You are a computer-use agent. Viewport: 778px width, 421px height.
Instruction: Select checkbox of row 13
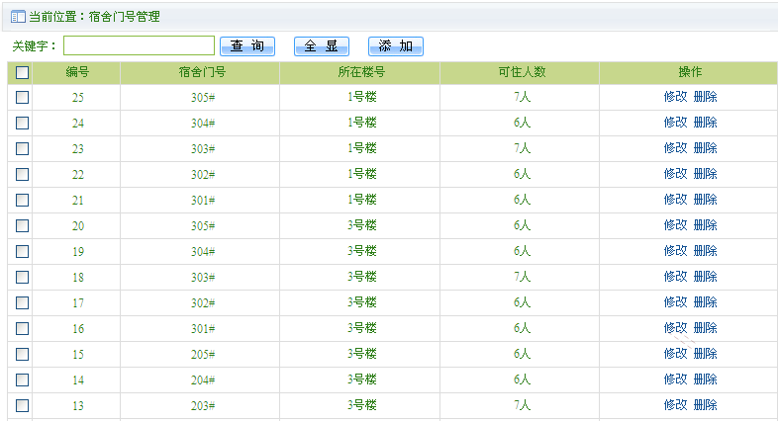click(x=23, y=405)
